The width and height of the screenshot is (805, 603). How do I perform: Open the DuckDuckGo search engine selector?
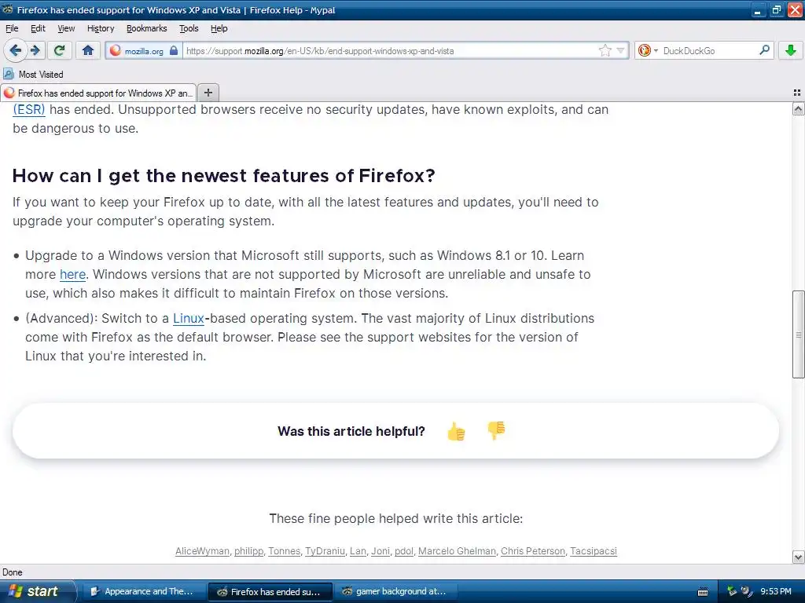[x=648, y=50]
